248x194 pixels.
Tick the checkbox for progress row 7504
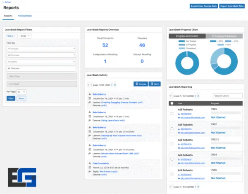pyautogui.click(x=172, y=159)
